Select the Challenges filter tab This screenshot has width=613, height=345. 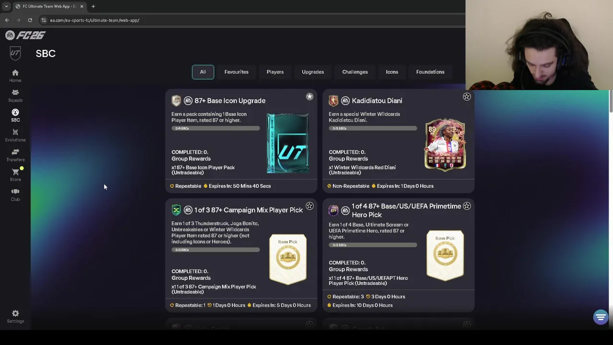coord(355,72)
